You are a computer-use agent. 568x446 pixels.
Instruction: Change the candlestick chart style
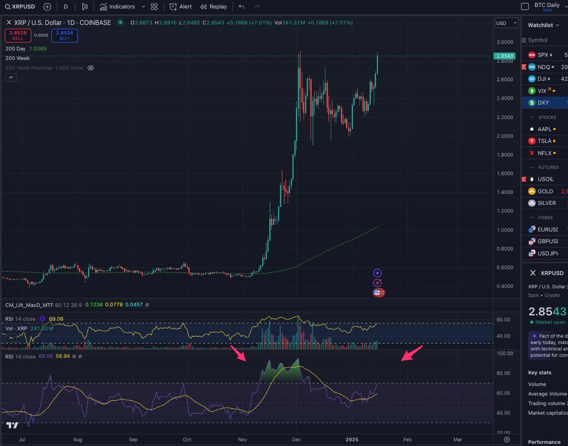tap(85, 6)
